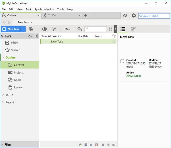Star the New Task row
The image size is (171, 148).
point(114,42)
